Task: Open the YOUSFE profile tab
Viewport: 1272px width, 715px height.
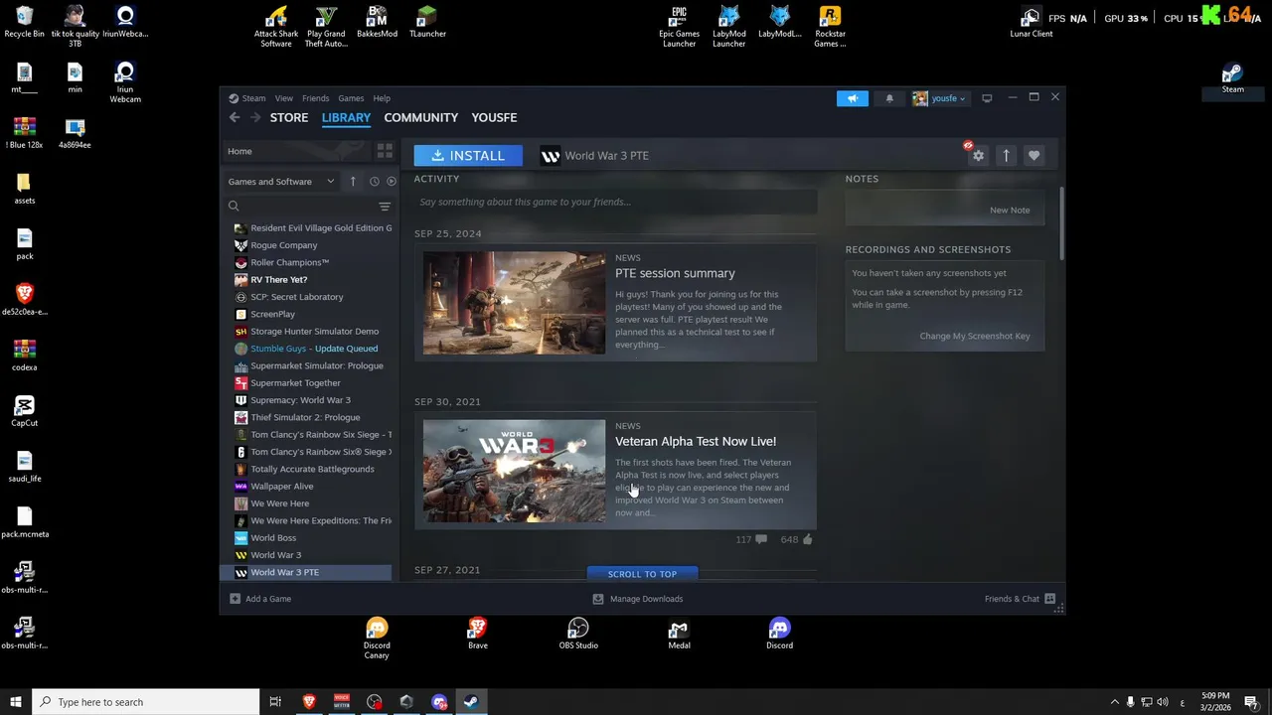Action: (494, 117)
